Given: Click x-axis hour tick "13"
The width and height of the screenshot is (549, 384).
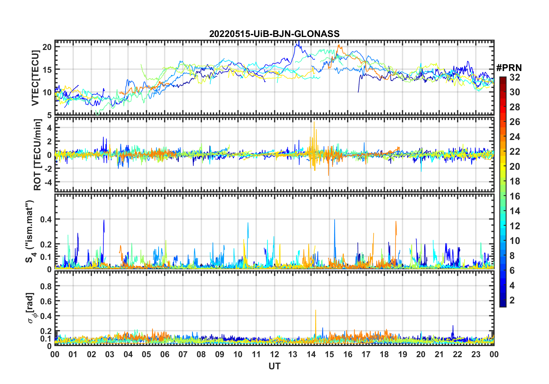Looking at the screenshot, I should [x=293, y=354].
